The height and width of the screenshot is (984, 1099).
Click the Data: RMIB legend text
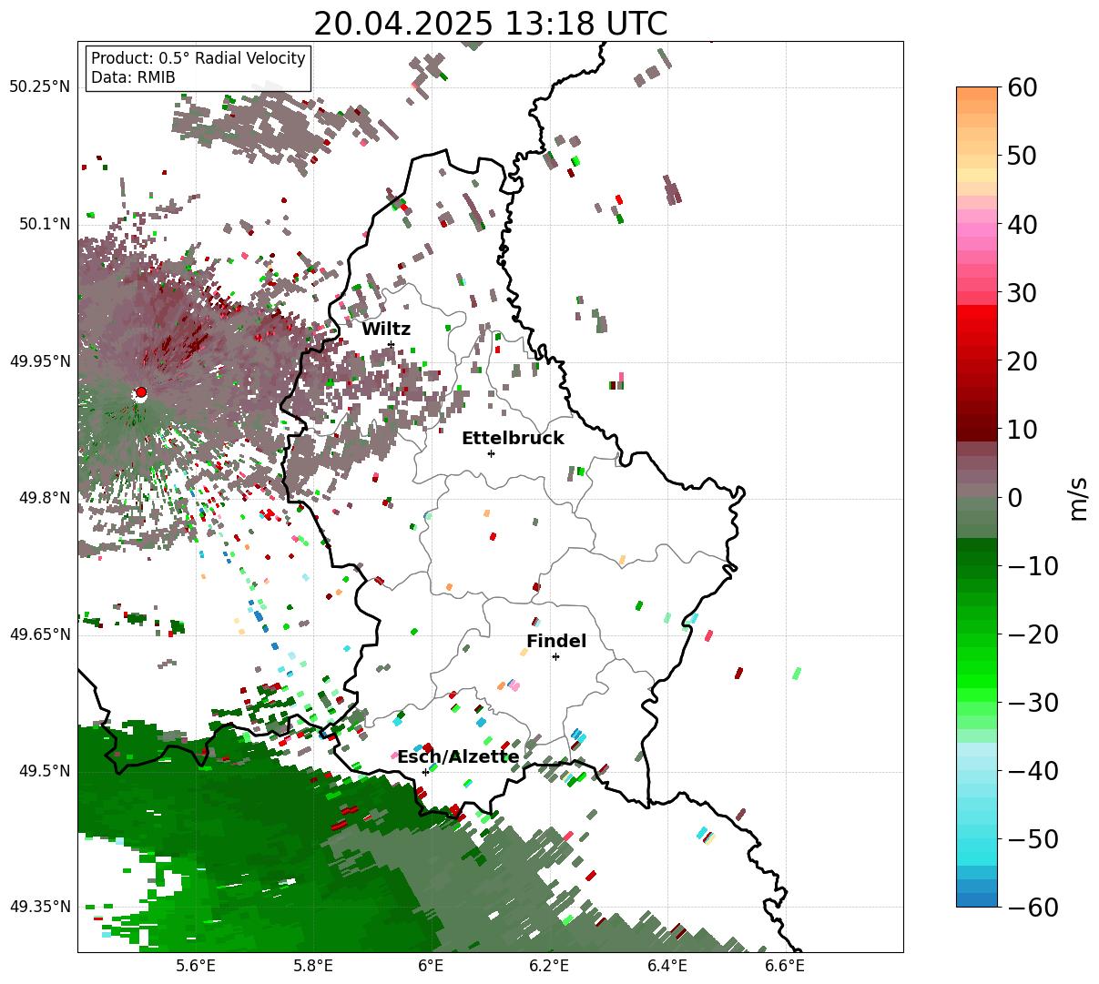[133, 78]
